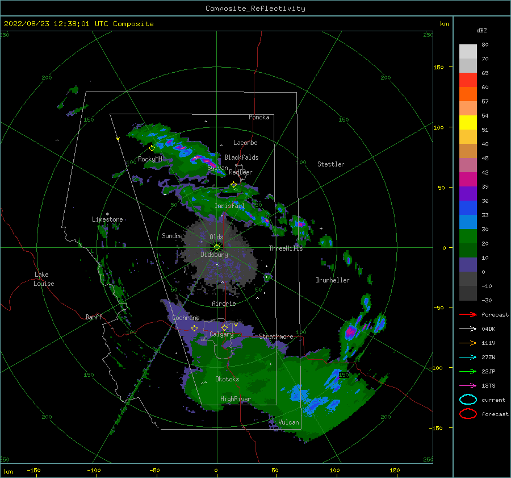Click the dBZ legend heading
Viewport: 511px width, 478px height.
coord(481,30)
